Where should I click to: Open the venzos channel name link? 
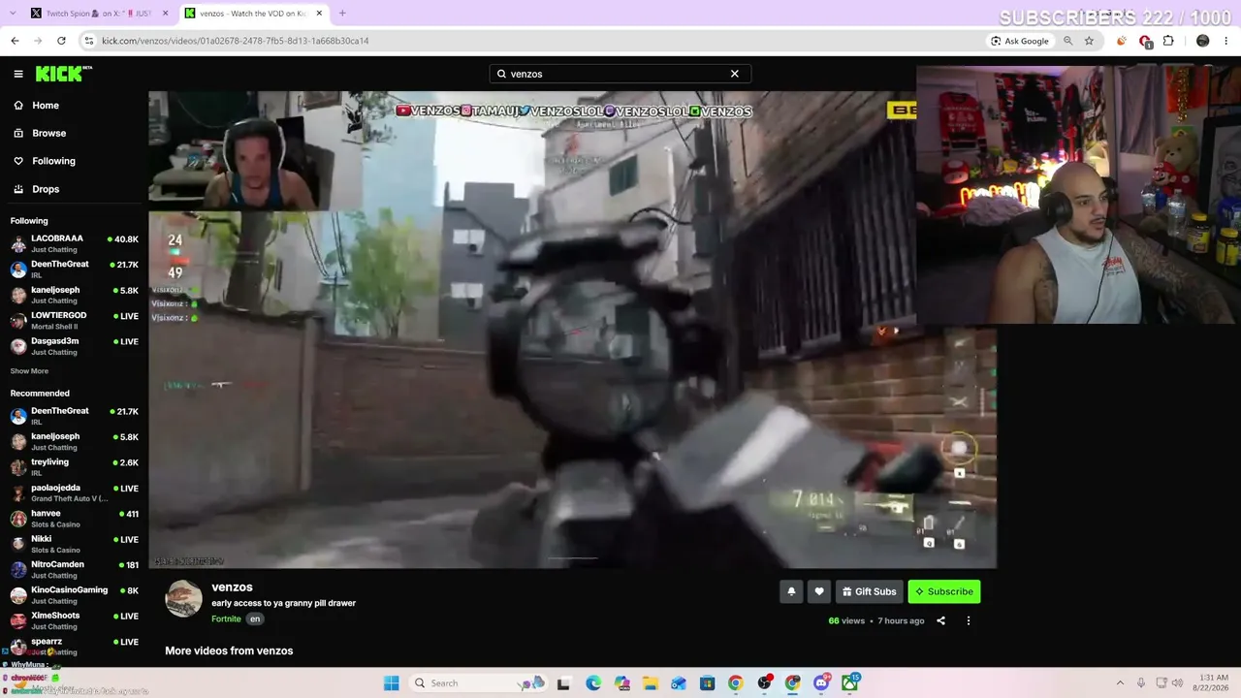[232, 587]
